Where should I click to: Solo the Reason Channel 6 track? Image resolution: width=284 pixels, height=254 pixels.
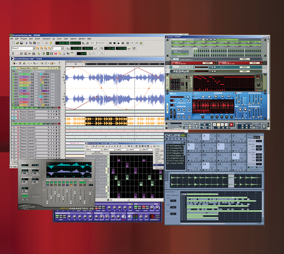[x=51, y=127]
